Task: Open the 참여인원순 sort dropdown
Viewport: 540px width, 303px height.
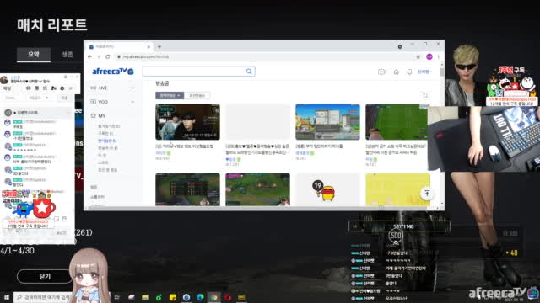Action: pos(170,95)
